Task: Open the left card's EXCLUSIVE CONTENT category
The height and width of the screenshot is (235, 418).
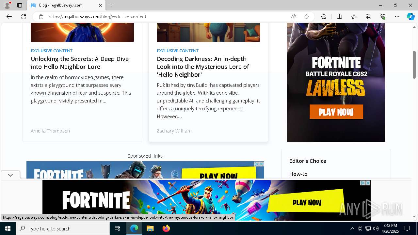Action: (x=52, y=51)
